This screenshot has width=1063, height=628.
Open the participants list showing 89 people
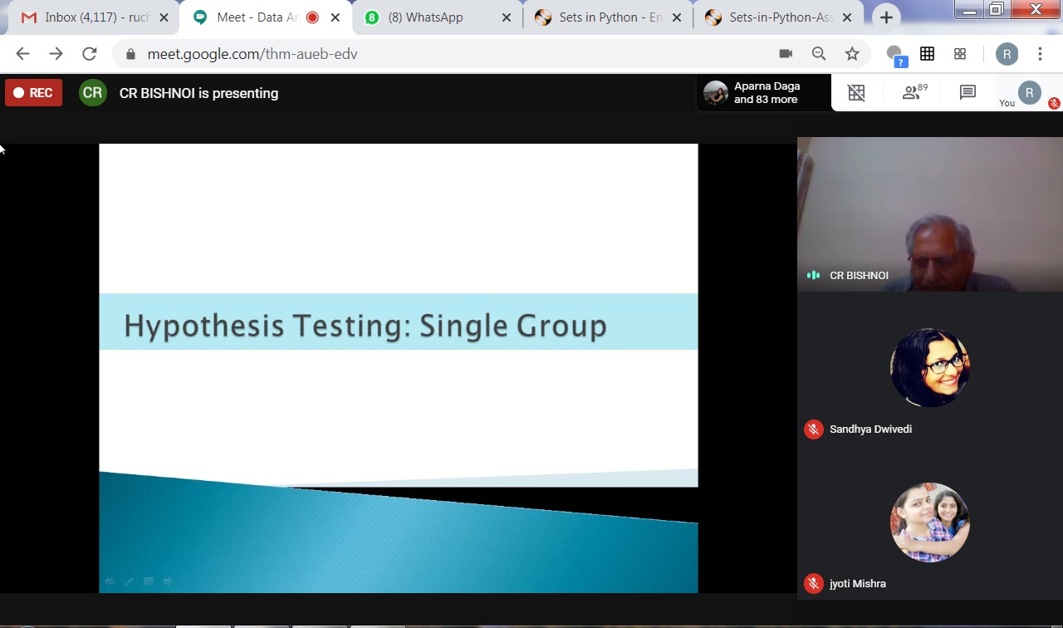point(914,93)
